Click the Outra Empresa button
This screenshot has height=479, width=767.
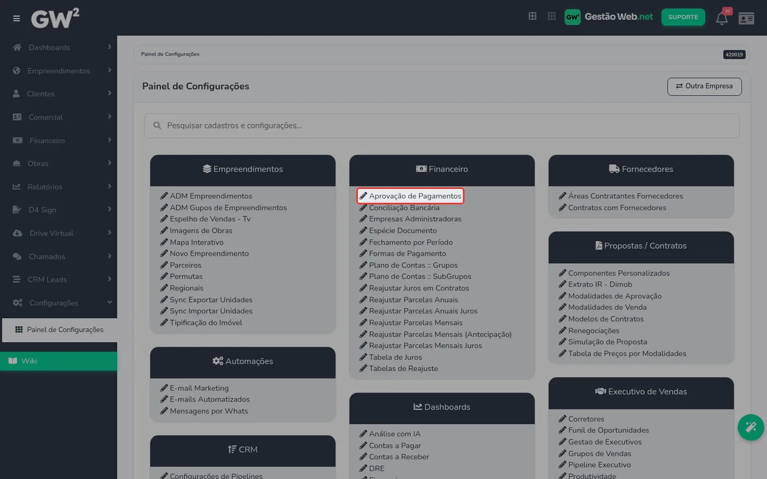(705, 86)
